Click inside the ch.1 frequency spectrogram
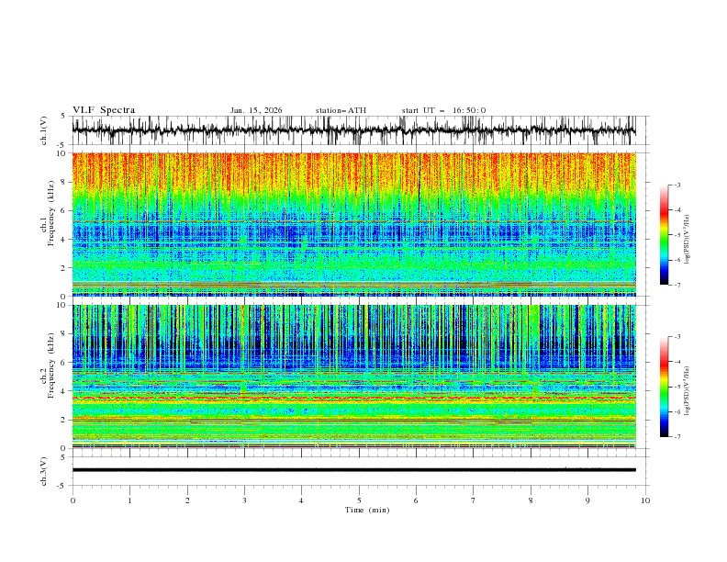Image resolution: width=727 pixels, height=562 pixels. [353, 224]
